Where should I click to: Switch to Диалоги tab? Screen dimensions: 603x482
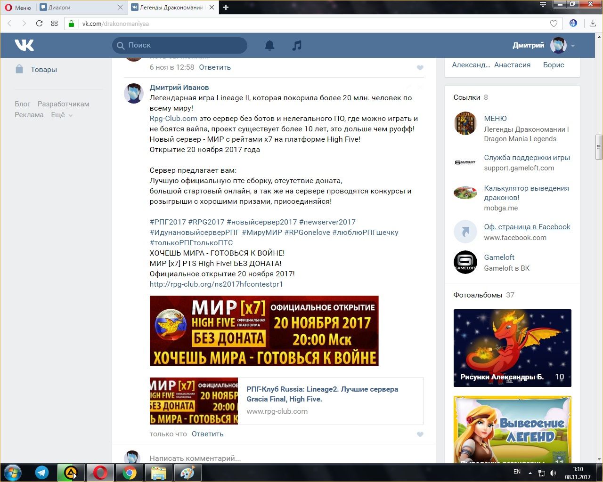(x=81, y=8)
